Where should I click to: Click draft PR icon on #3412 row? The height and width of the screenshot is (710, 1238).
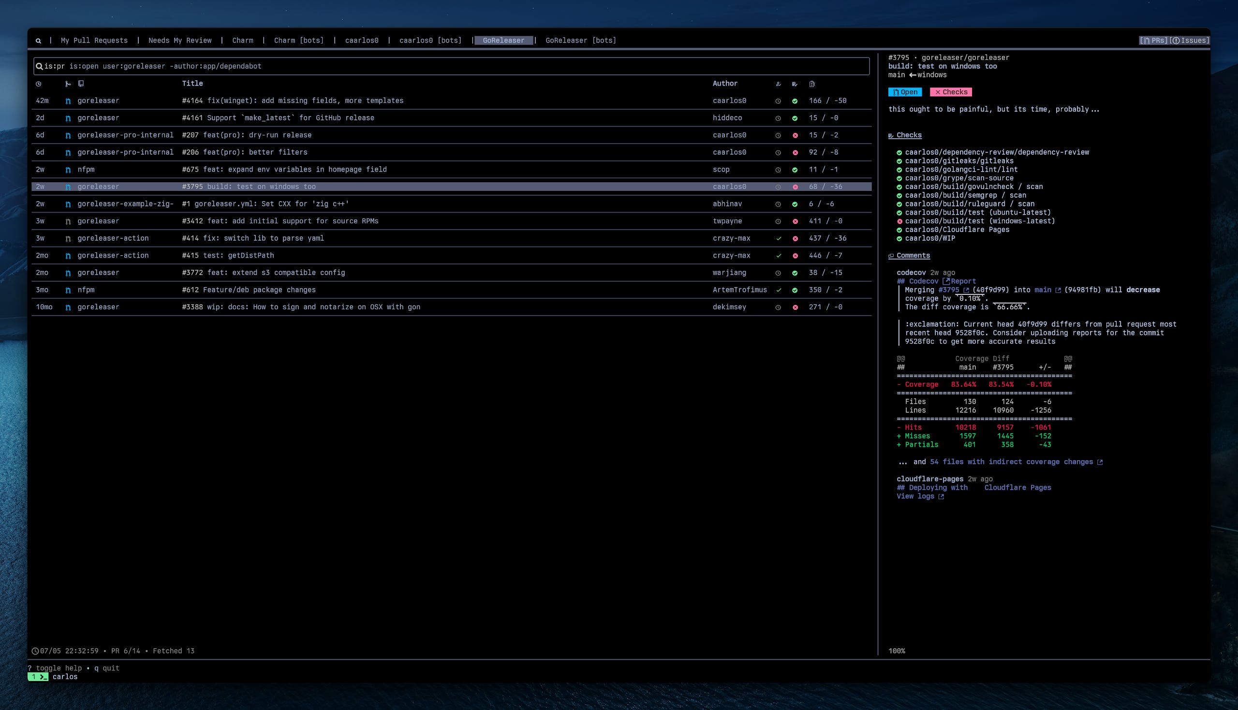point(68,221)
